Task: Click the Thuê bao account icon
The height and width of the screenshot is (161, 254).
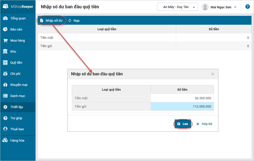Action: [5, 129]
